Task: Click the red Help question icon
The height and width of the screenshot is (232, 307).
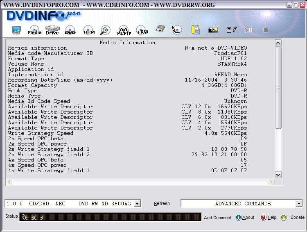Action: (x=263, y=217)
